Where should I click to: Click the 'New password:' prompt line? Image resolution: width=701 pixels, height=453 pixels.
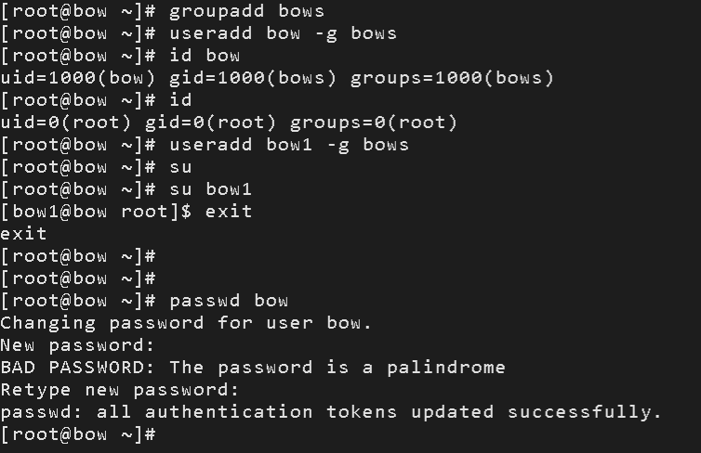pos(78,345)
